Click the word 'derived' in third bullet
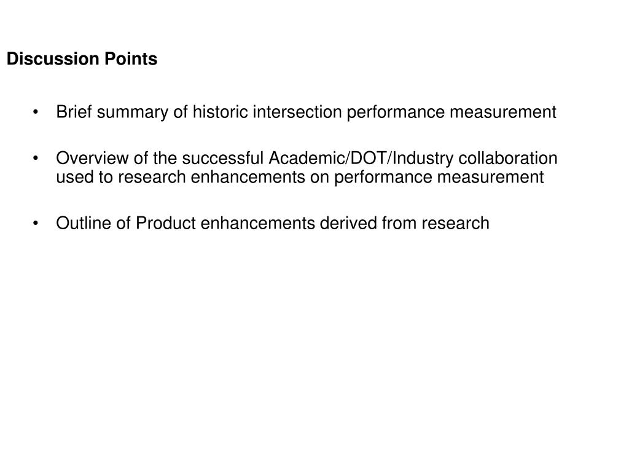This screenshot has width=629, height=472. point(348,223)
